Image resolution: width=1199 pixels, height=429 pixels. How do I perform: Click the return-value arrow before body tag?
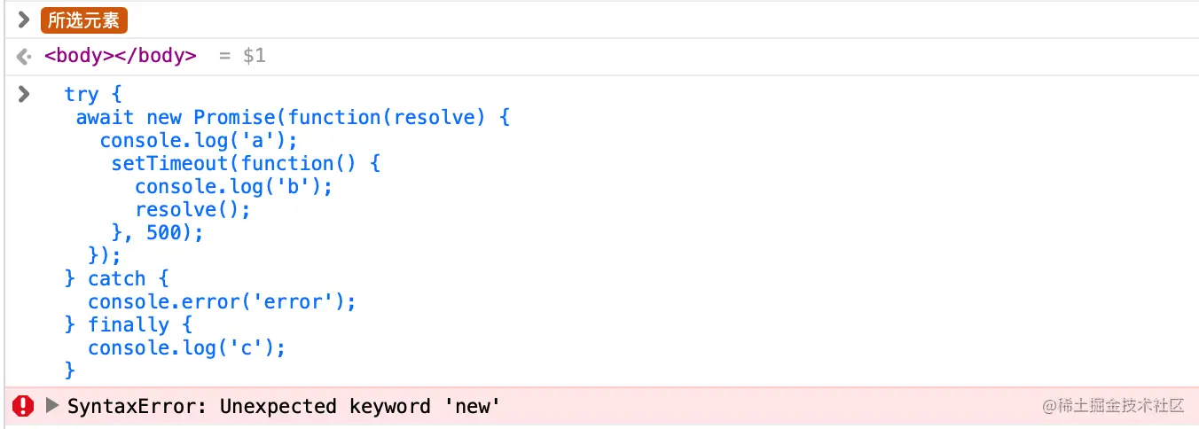(x=24, y=57)
